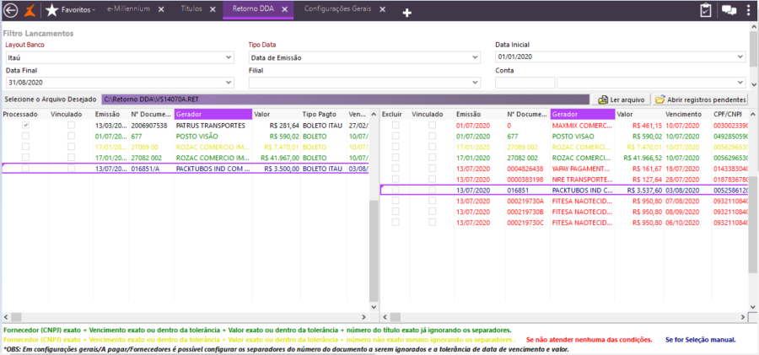Expand the Data Final dropdown
Screen dimensions: 759x355
pos(229,83)
